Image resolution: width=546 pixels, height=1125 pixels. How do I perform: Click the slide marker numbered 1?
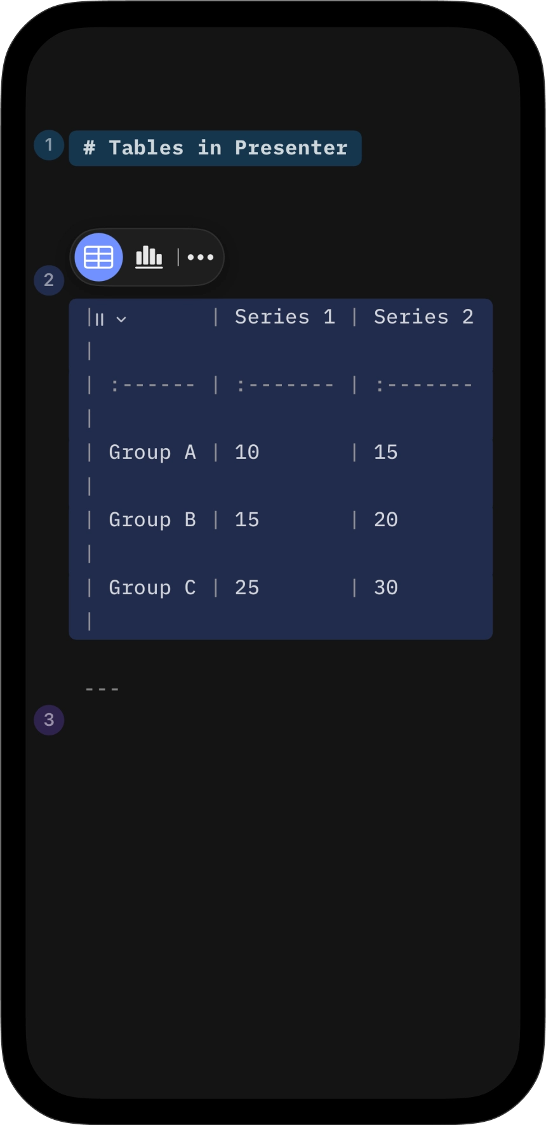[48, 144]
